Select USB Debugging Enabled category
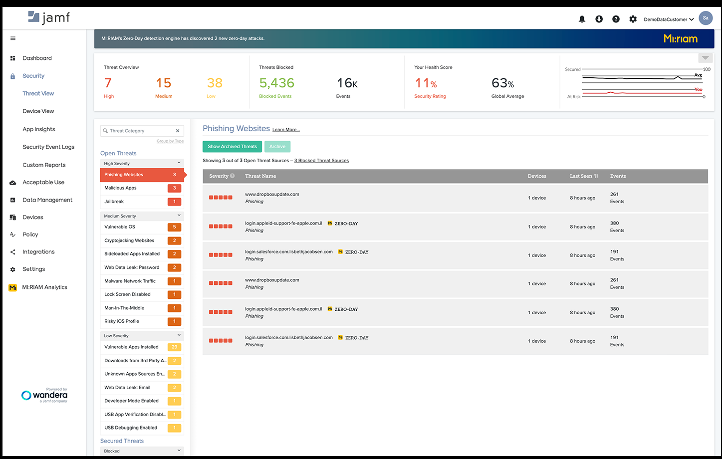 click(x=142, y=428)
